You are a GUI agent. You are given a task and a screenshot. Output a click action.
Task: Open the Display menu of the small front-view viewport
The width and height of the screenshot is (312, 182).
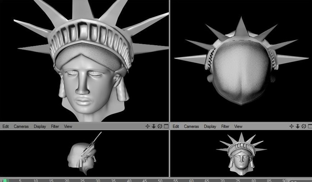[210, 126]
